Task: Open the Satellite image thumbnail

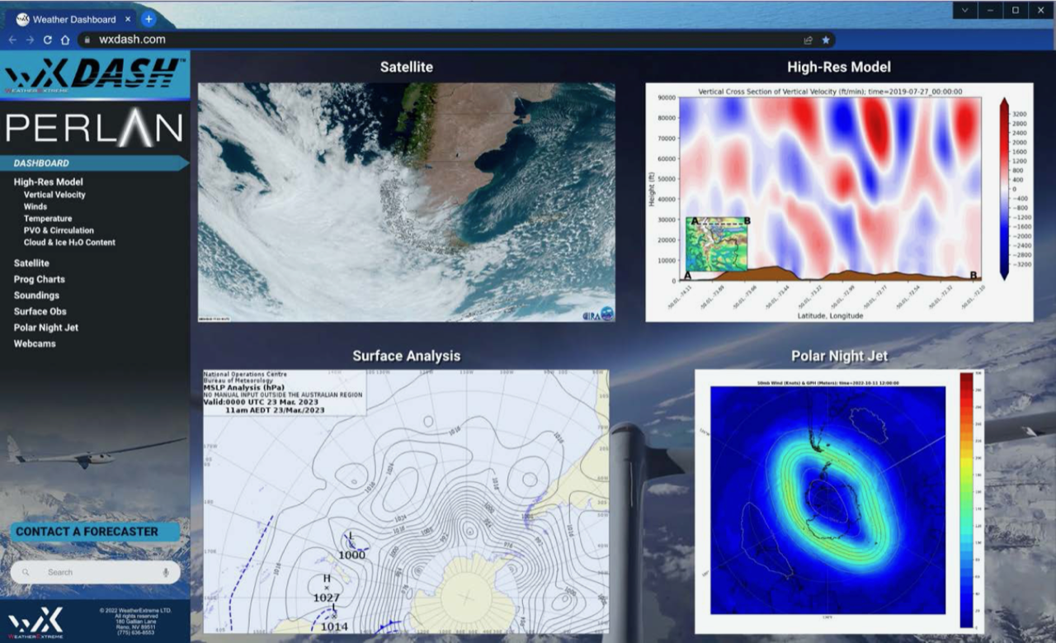Action: point(406,202)
